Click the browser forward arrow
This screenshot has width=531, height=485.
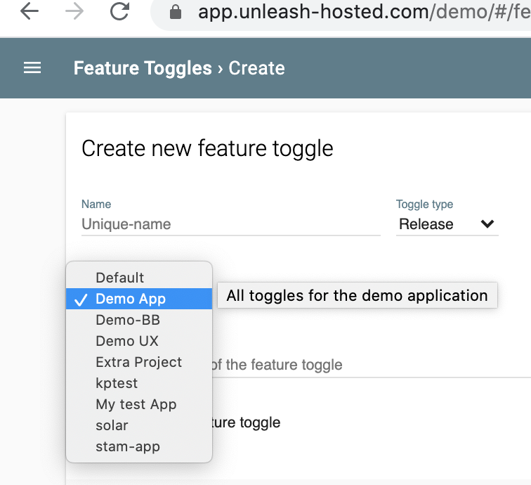pyautogui.click(x=74, y=12)
